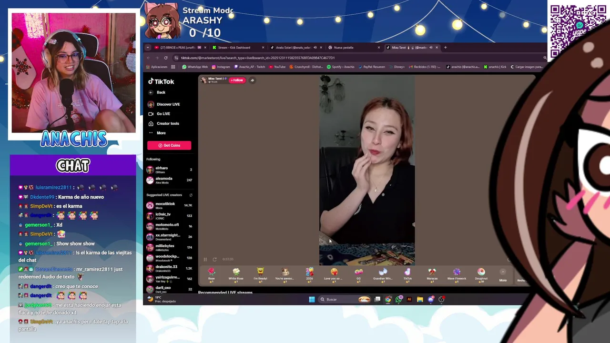The height and width of the screenshot is (343, 610).
Task: Send the Love you so much gift
Action: (334, 275)
